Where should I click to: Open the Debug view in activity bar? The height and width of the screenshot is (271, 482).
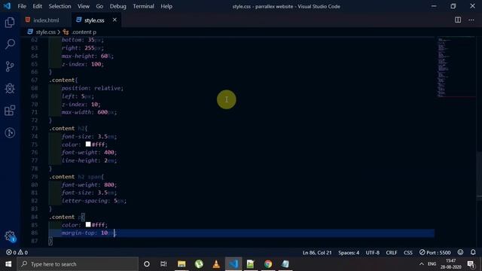(10, 89)
